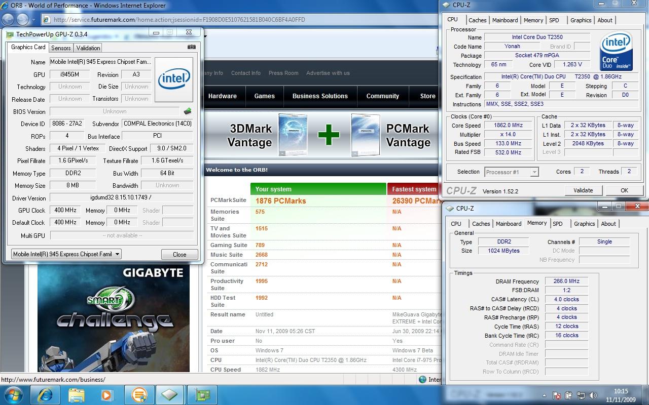This screenshot has width=649, height=405.
Task: Open Windows Explorer folder on taskbar
Action: pyautogui.click(x=76, y=394)
